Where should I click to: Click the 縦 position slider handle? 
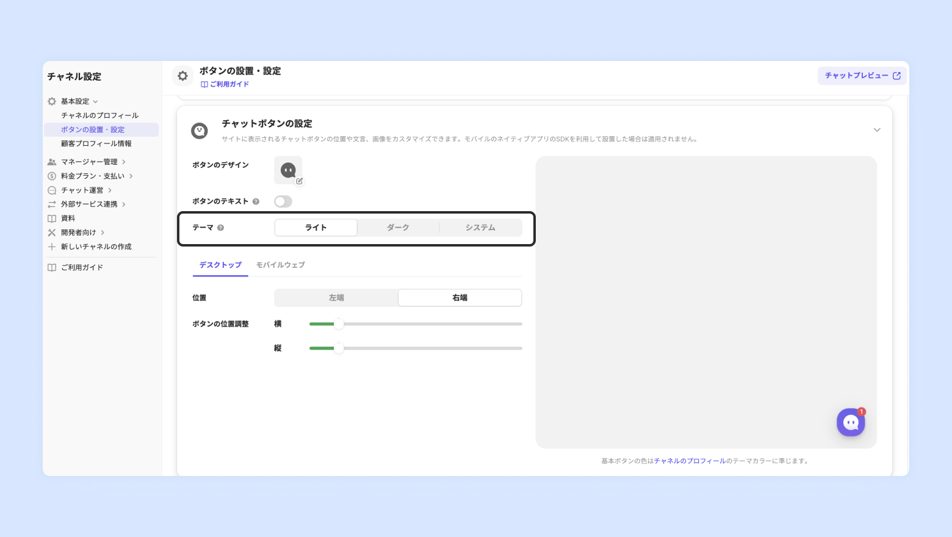coord(339,348)
